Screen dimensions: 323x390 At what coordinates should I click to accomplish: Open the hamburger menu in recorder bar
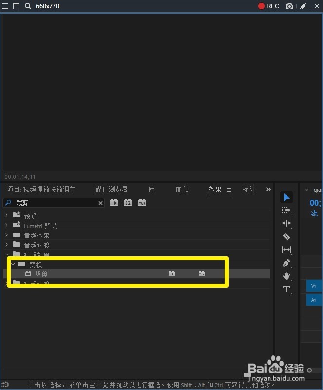tap(5, 6)
